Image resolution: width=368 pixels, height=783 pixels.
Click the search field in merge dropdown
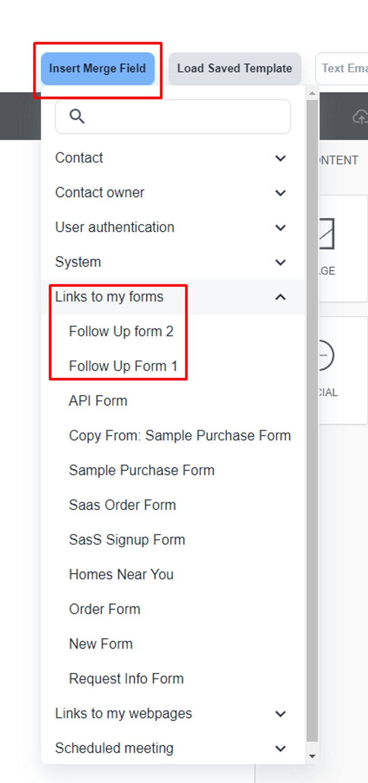(x=182, y=116)
